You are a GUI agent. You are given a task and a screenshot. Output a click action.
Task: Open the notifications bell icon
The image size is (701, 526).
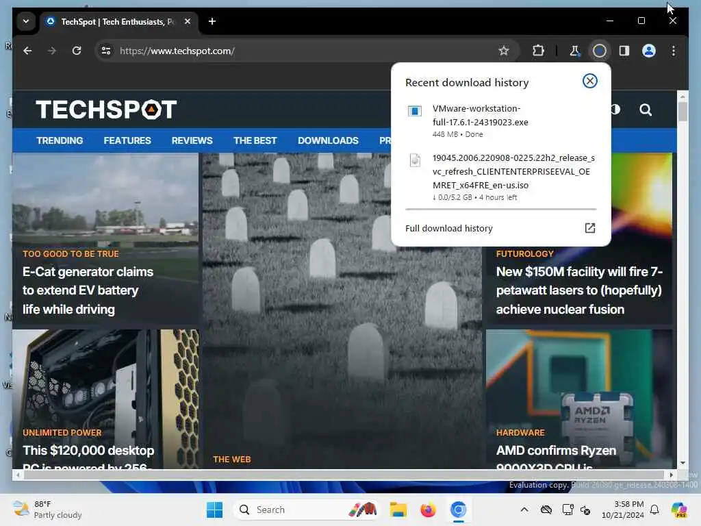pyautogui.click(x=654, y=510)
